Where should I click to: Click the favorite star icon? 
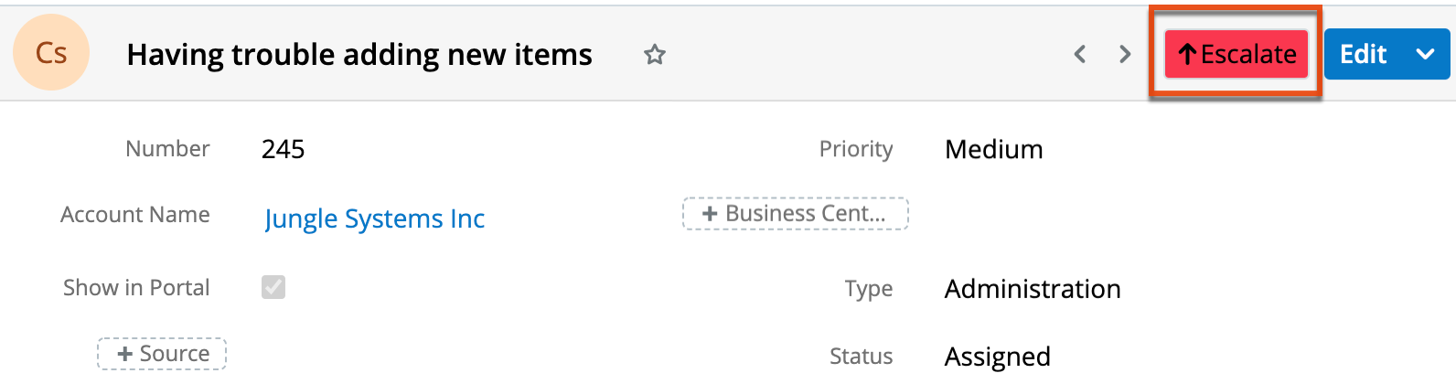tap(654, 55)
